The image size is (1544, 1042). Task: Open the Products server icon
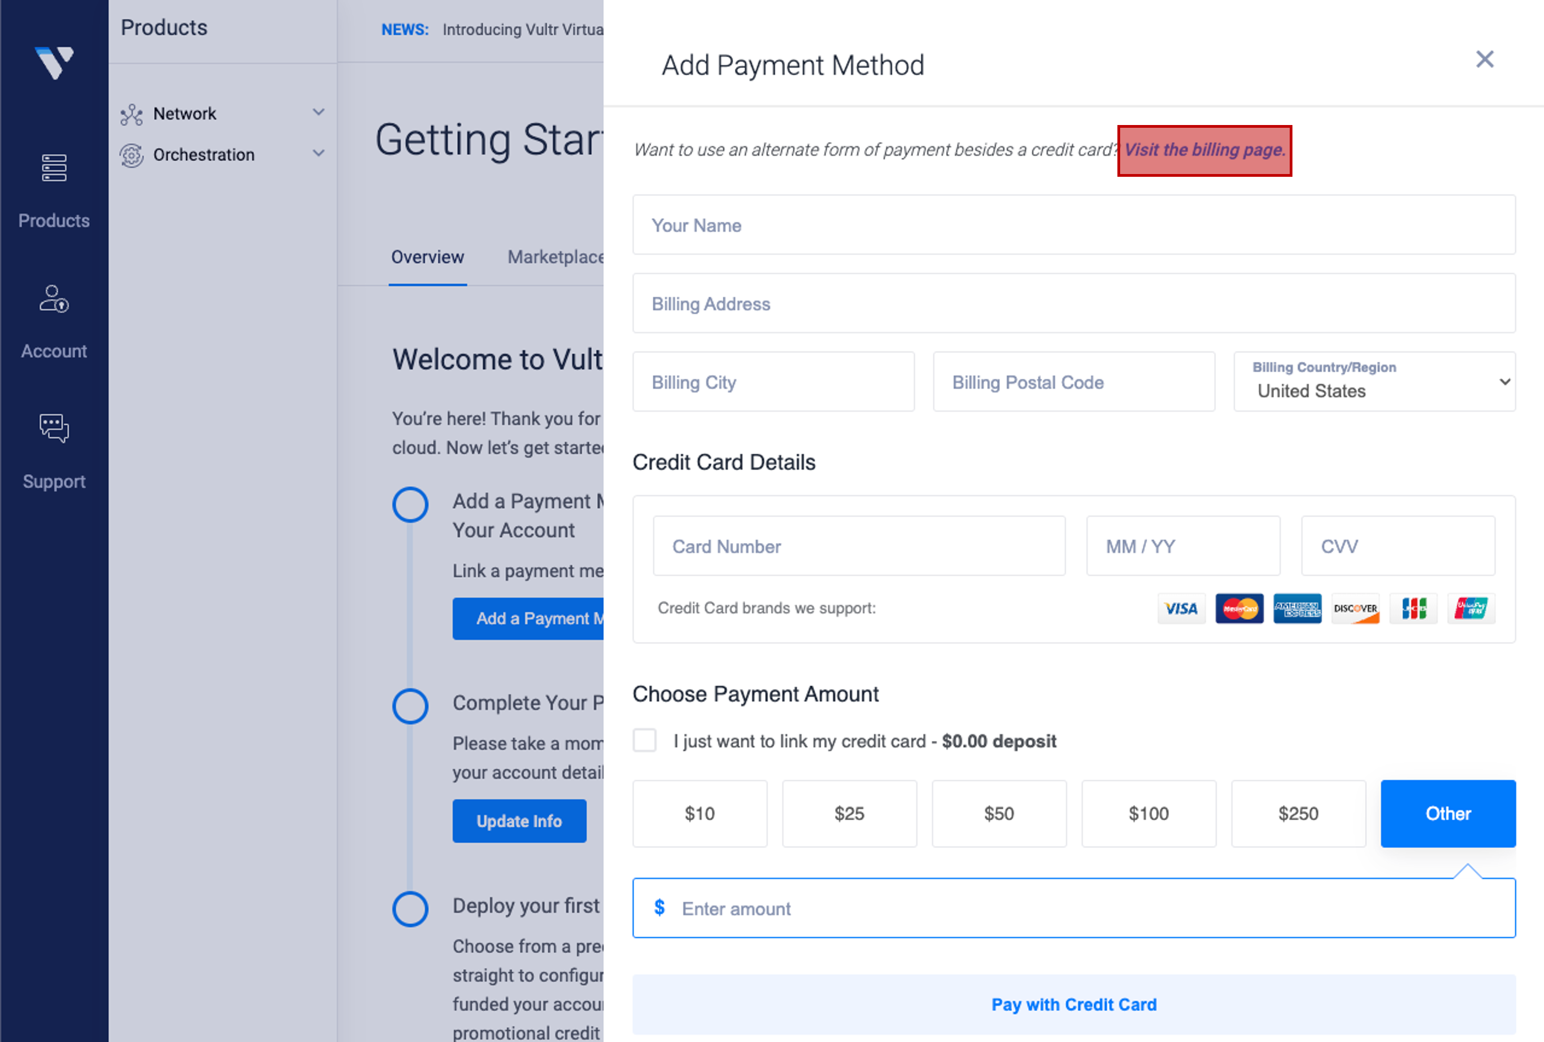coord(54,168)
